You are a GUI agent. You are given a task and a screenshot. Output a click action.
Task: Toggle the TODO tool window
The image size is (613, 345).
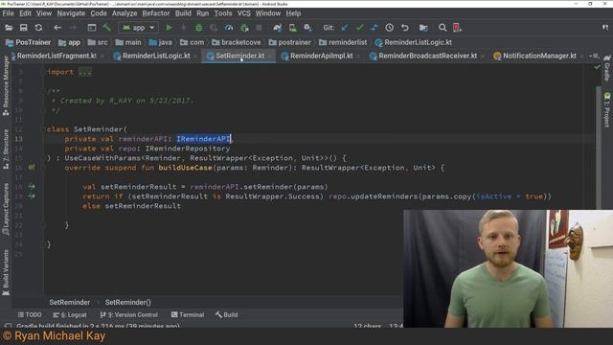click(30, 315)
